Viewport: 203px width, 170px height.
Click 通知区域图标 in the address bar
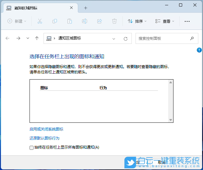pos(70,38)
